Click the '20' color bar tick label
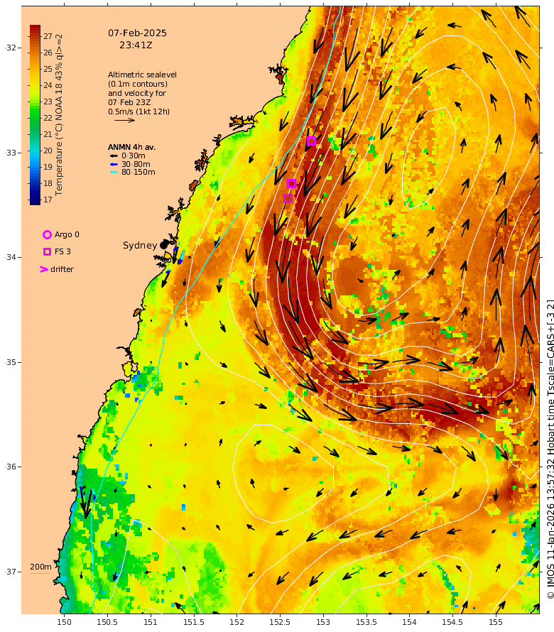 [x=48, y=151]
